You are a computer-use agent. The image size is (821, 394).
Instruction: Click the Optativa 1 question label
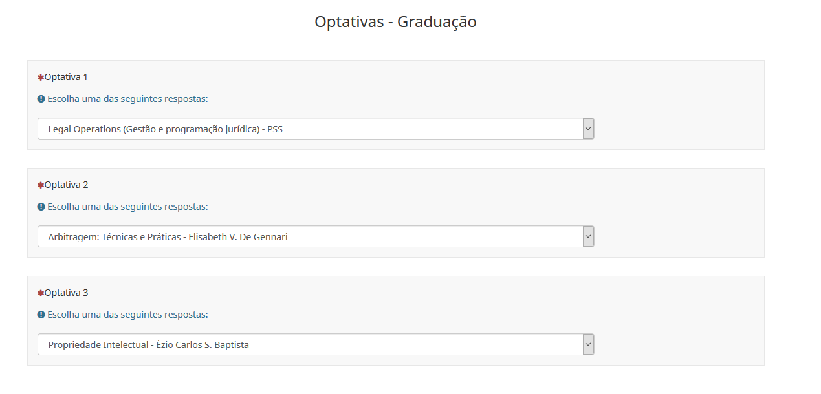(66, 78)
